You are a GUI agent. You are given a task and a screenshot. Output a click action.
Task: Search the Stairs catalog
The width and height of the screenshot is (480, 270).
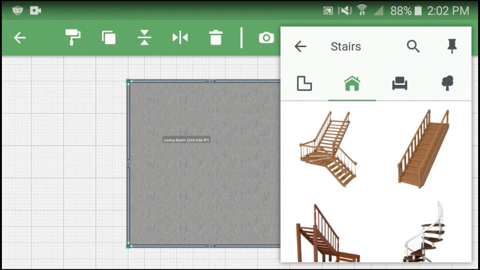[413, 46]
